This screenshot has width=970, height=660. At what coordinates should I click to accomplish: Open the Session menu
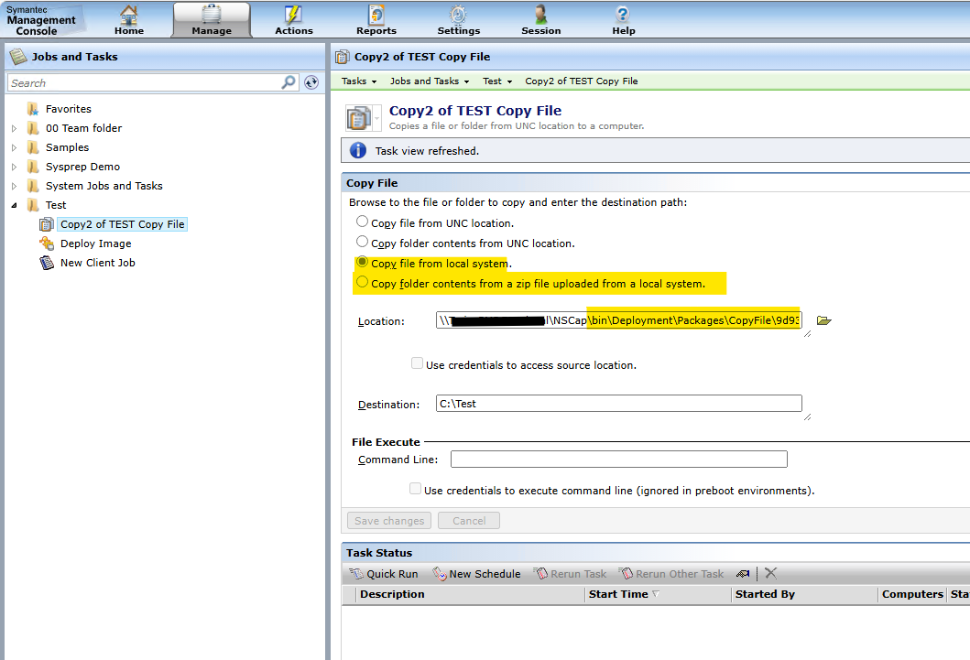click(540, 20)
